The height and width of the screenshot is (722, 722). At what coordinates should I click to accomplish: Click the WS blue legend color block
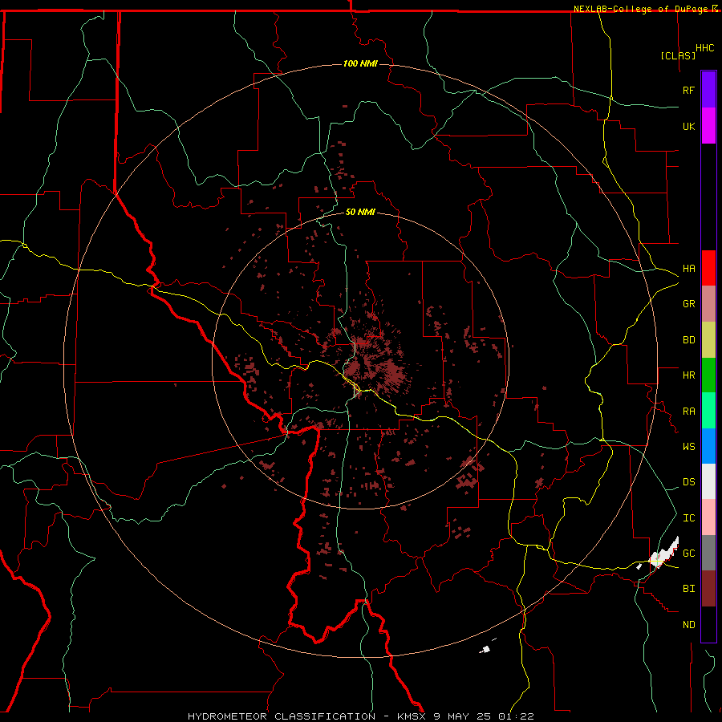[x=708, y=446]
